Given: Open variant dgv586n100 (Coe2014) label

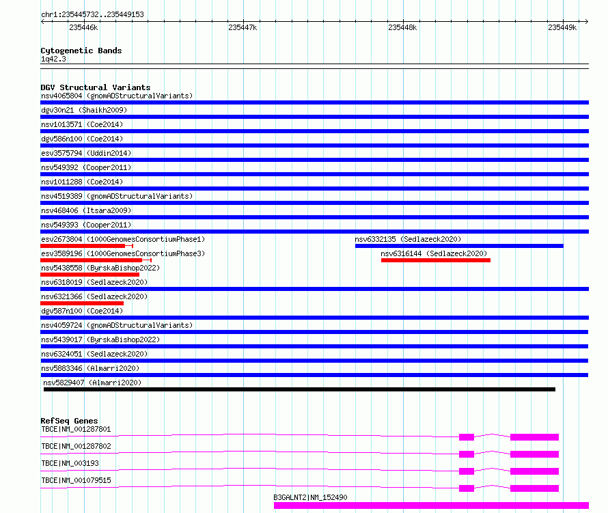Looking at the screenshot, I should pos(82,139).
